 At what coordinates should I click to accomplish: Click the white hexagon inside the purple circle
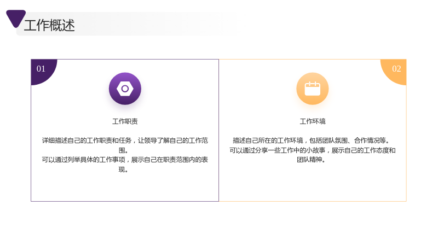click(125, 89)
